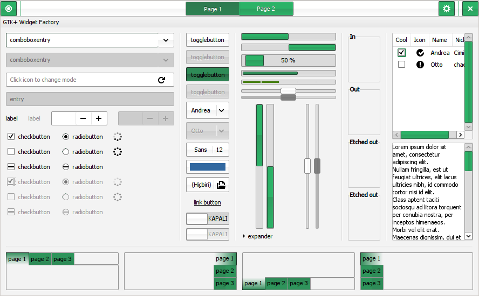This screenshot has height=296, width=479.
Task: Select page 2 tab in top-tab notebook
Action: tap(40, 259)
